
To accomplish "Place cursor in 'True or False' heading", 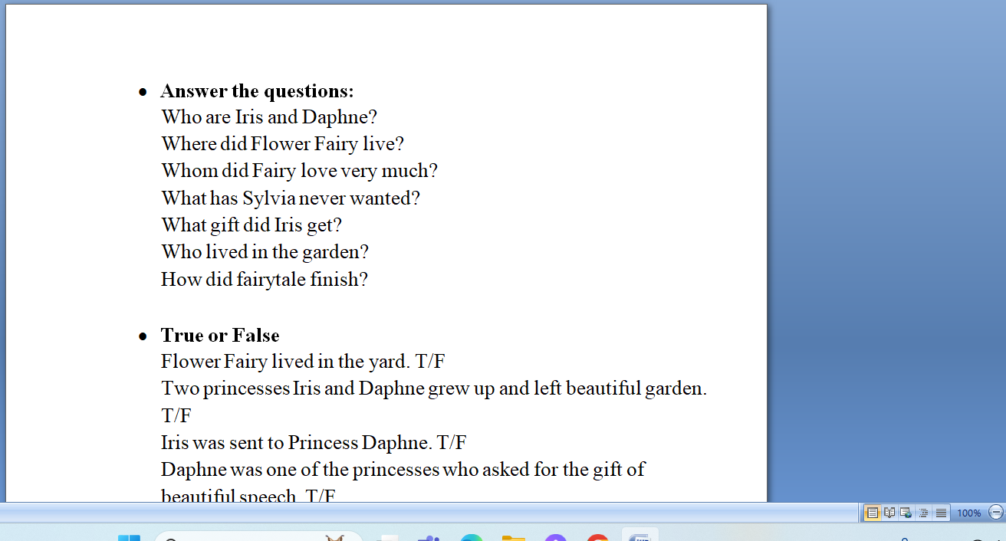I will coord(220,336).
